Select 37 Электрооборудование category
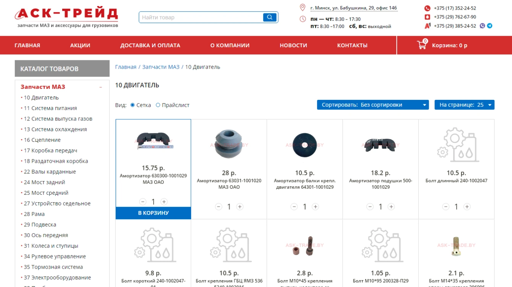Image resolution: width=512 pixels, height=287 pixels. [57, 278]
